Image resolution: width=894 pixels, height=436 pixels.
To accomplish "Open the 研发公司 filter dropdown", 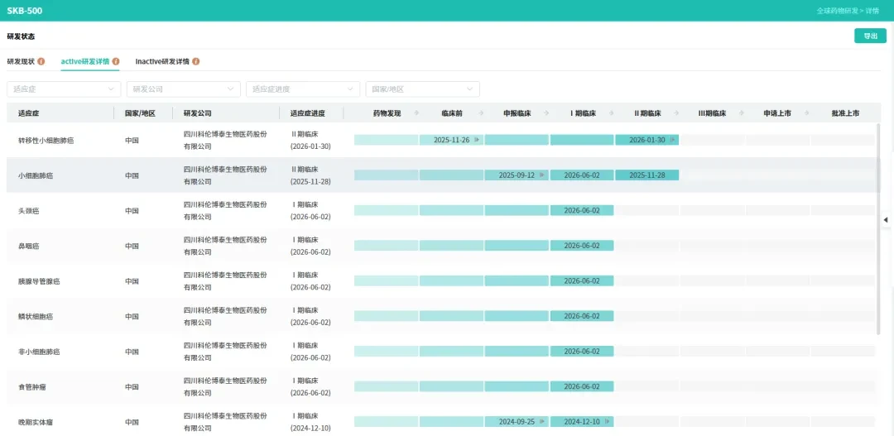I will [184, 89].
